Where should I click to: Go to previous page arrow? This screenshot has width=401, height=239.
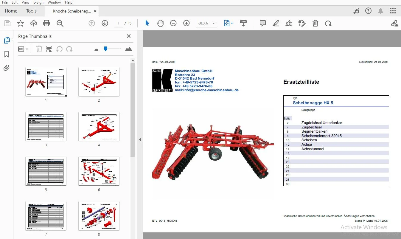click(92, 23)
